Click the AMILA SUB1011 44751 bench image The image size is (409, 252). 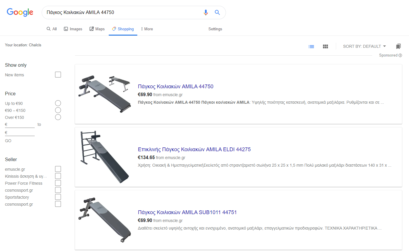coord(105,220)
